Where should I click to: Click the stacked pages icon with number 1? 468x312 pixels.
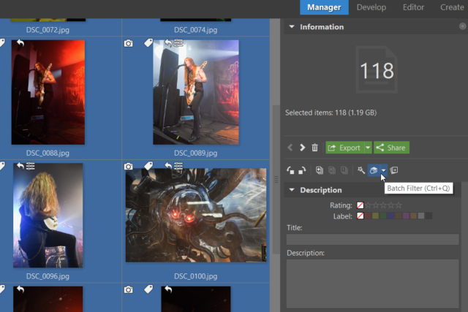[x=344, y=170]
